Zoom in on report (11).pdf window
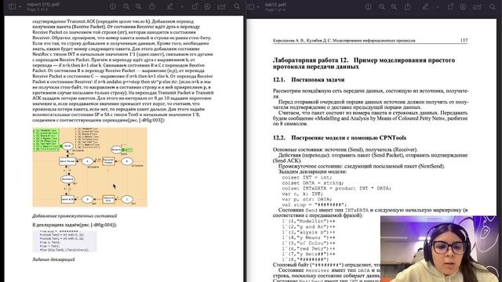The height and width of the screenshot is (282, 502). pos(139,6)
